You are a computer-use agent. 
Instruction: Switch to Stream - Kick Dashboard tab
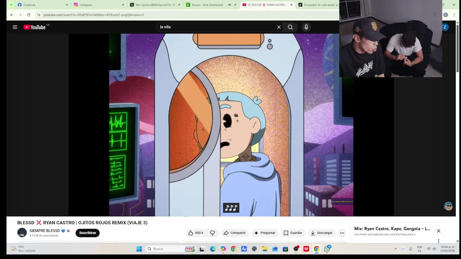click(207, 5)
